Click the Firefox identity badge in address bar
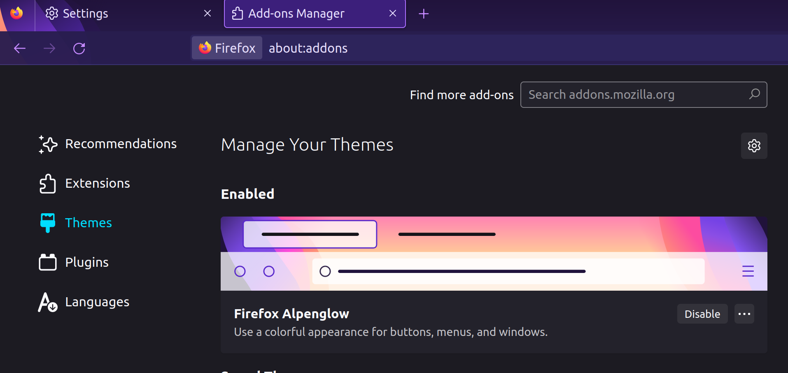The image size is (788, 373). tap(227, 48)
